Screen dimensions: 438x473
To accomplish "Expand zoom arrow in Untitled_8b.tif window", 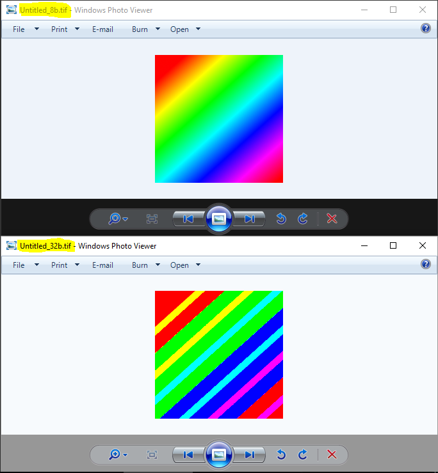I will pyautogui.click(x=125, y=219).
